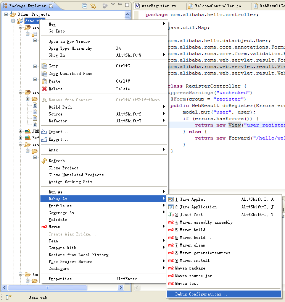The image size is (285, 302).
Task: Click the Copy icon in context menu
Action: tap(44, 66)
